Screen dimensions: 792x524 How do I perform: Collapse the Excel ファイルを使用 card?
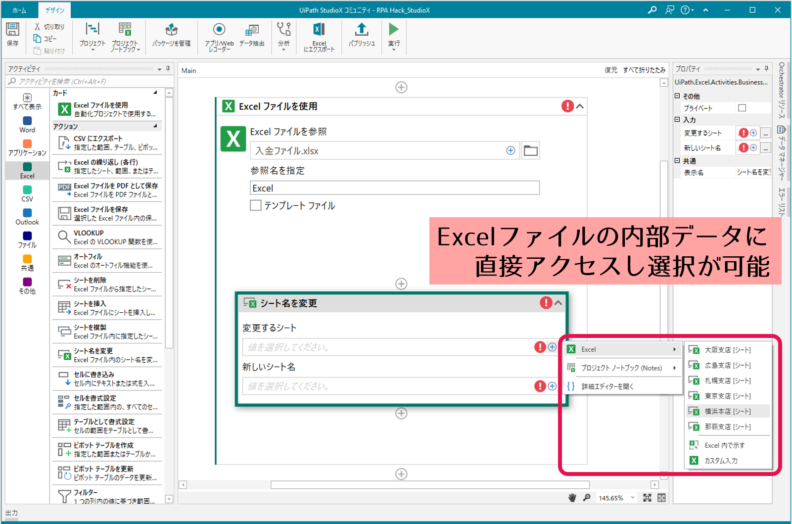[x=580, y=106]
